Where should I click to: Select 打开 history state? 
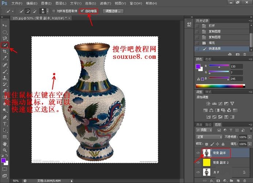[222, 26]
